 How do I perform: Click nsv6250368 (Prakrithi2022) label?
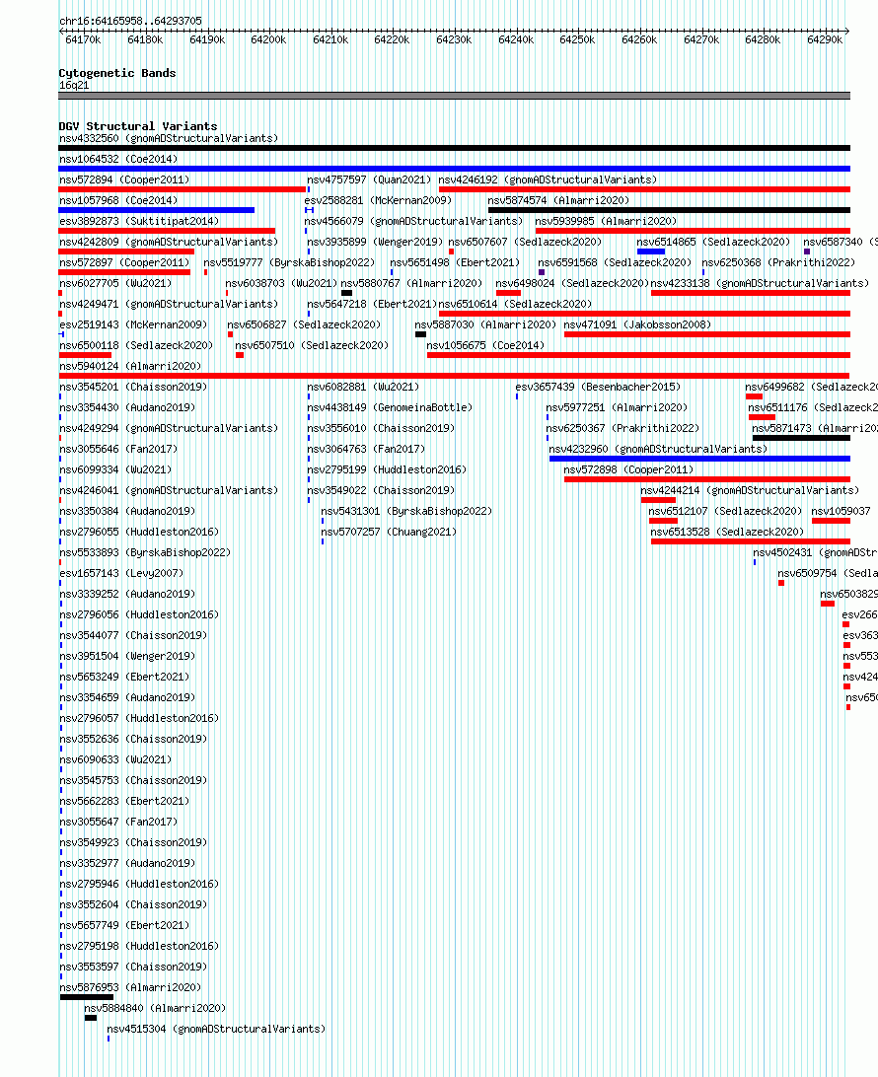pyautogui.click(x=778, y=261)
